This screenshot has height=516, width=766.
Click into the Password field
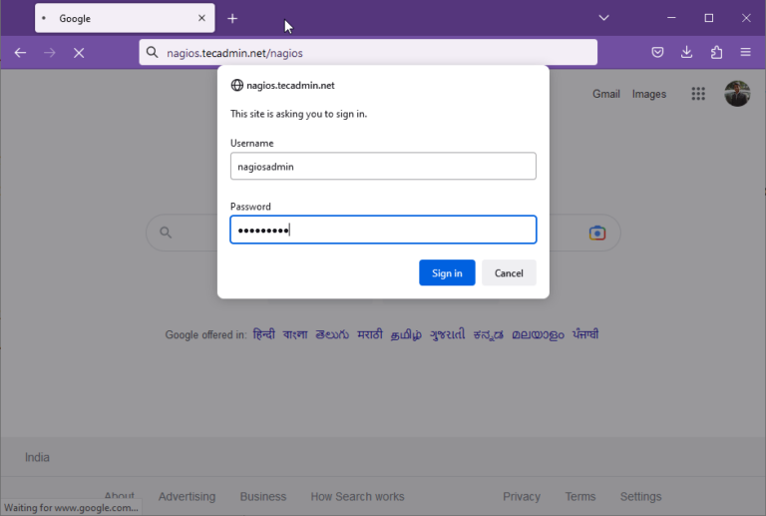[x=383, y=231]
